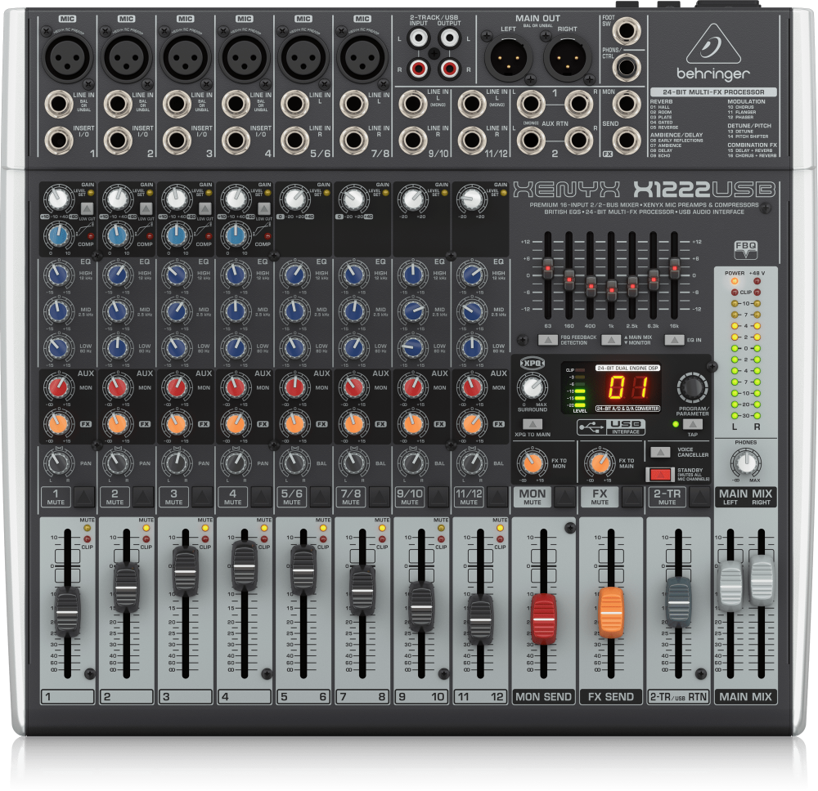Click the +48 V phantom power LED
The width and height of the screenshot is (818, 791).
pyautogui.click(x=756, y=282)
